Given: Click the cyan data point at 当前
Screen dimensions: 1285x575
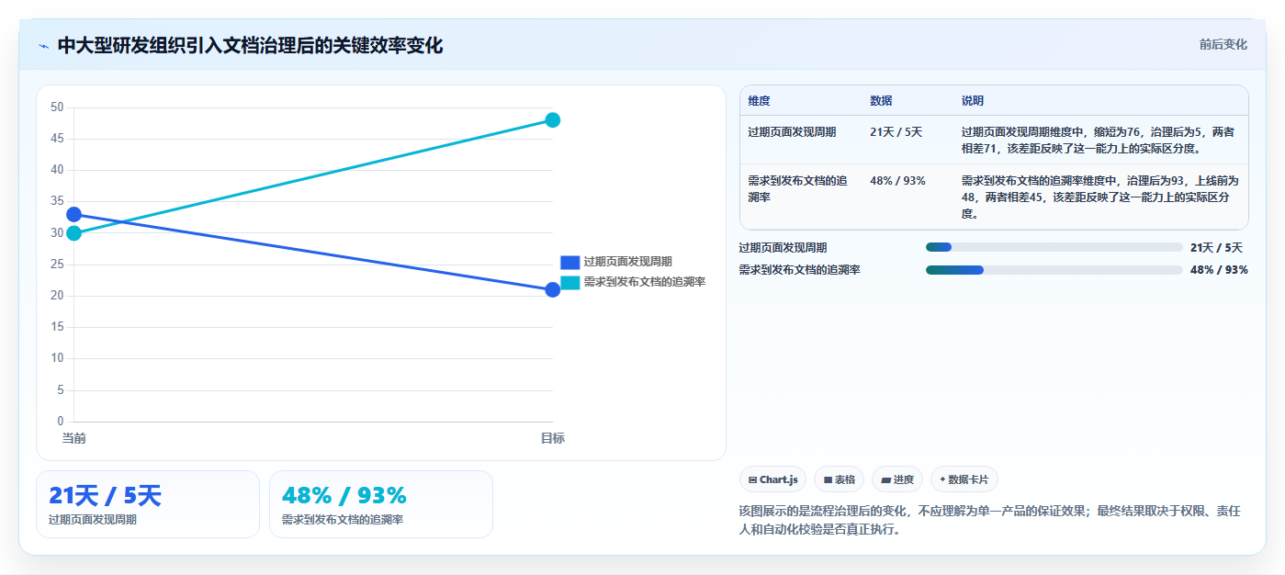Looking at the screenshot, I should [x=73, y=233].
